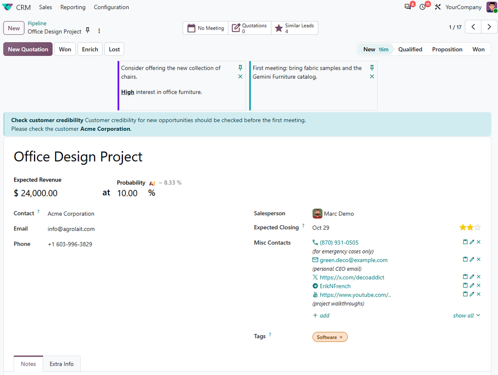Move the opportunity to Proposition stage

pos(447,49)
